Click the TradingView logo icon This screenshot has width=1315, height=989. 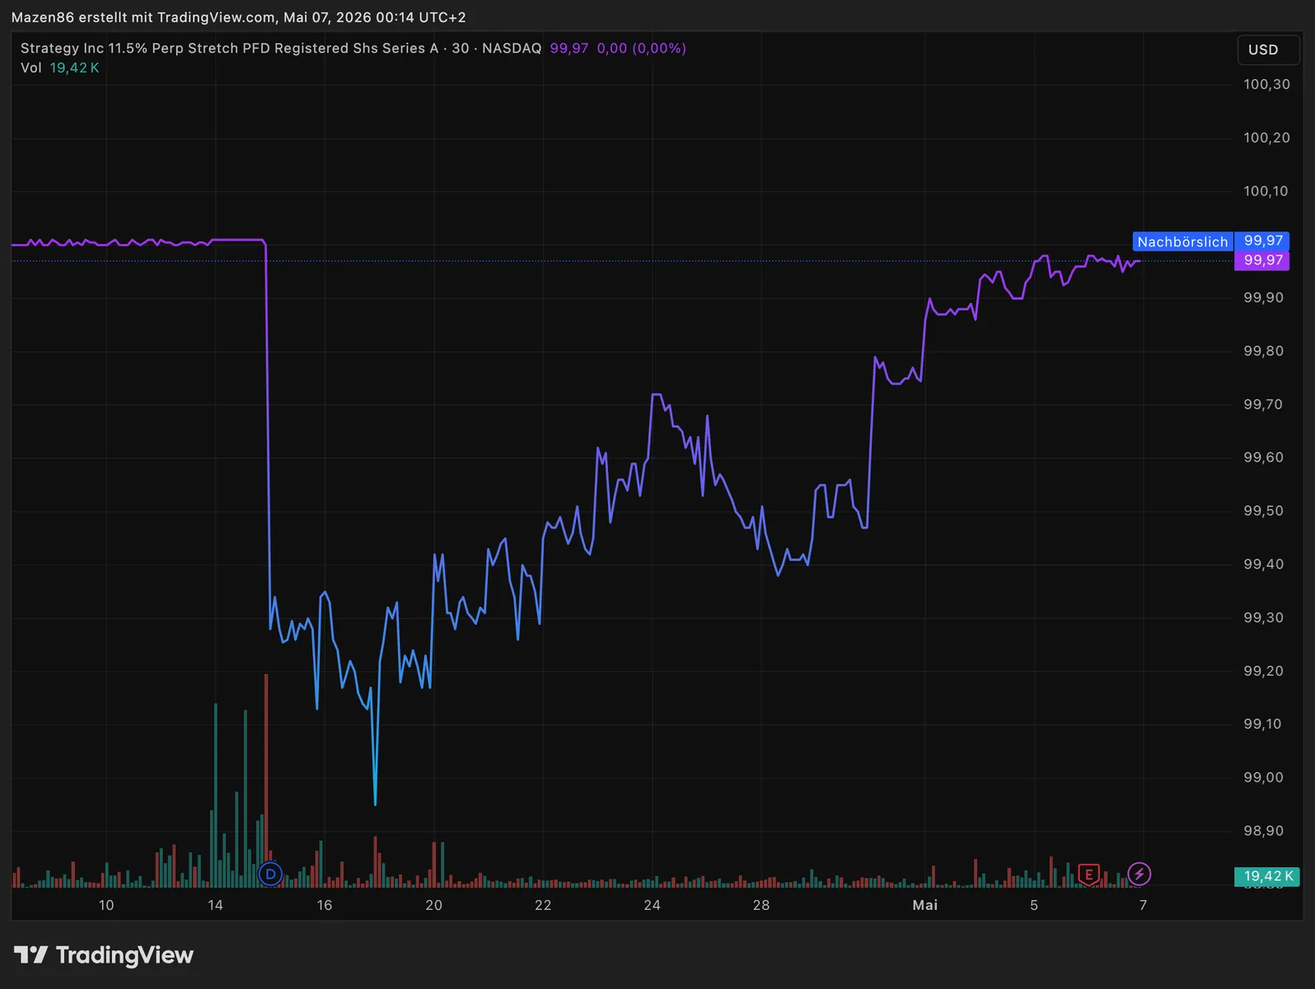point(31,954)
